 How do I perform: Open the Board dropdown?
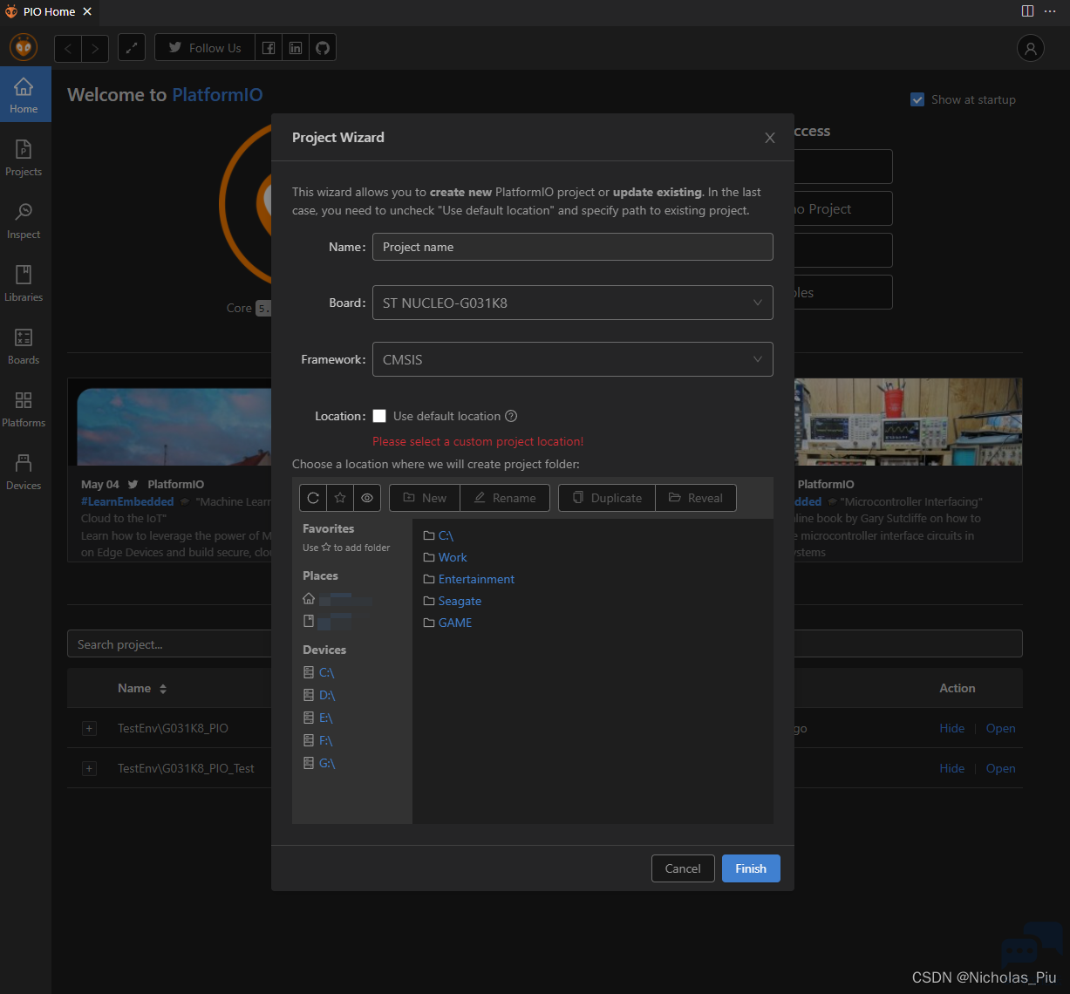573,303
